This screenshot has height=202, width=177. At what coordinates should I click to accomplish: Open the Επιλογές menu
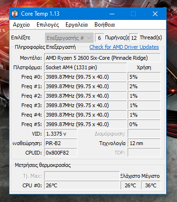coord(48,25)
